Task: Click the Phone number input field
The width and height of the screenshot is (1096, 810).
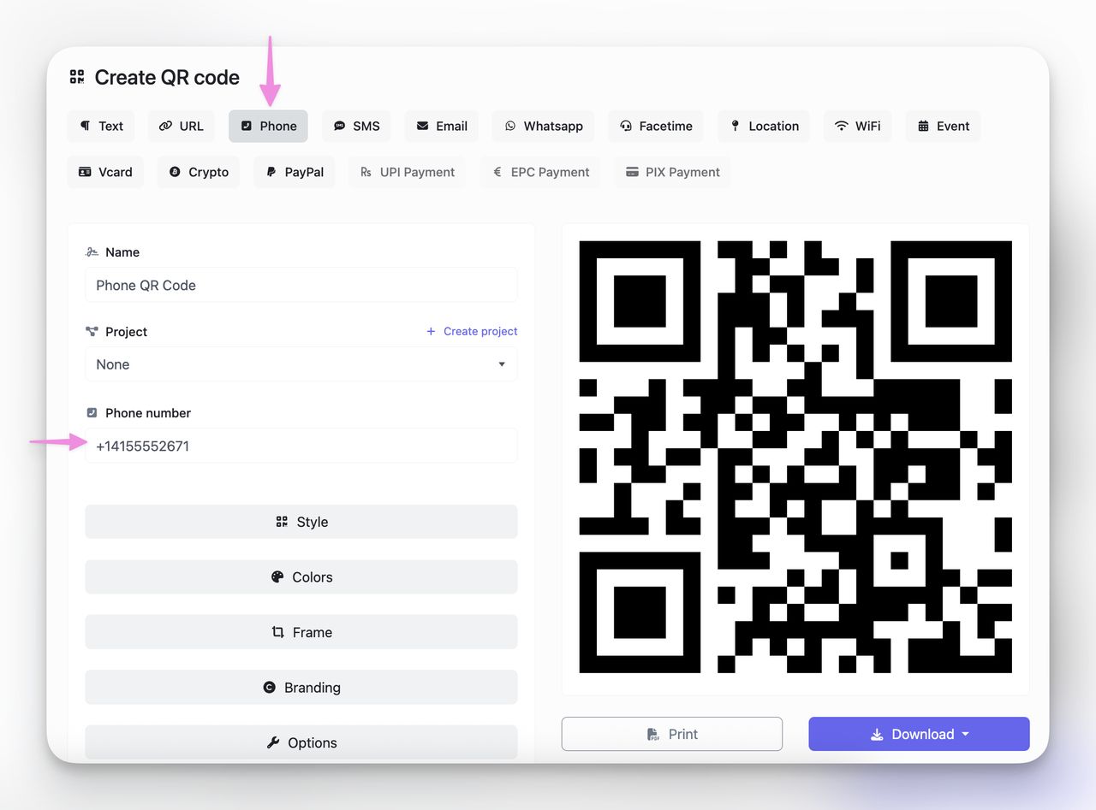Action: tap(301, 446)
